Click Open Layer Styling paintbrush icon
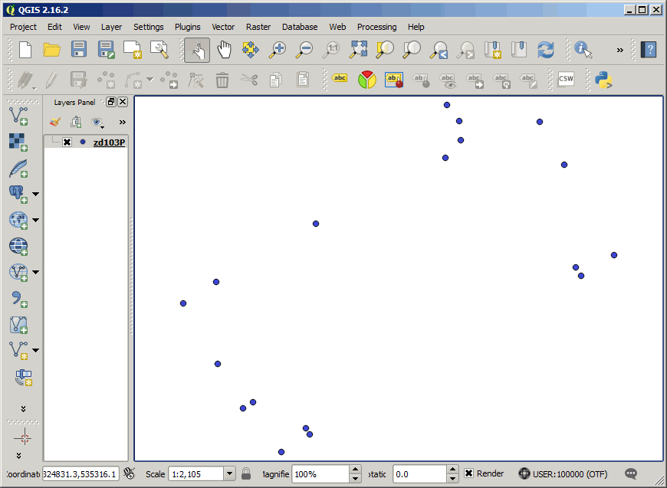The height and width of the screenshot is (488, 667). 55,123
